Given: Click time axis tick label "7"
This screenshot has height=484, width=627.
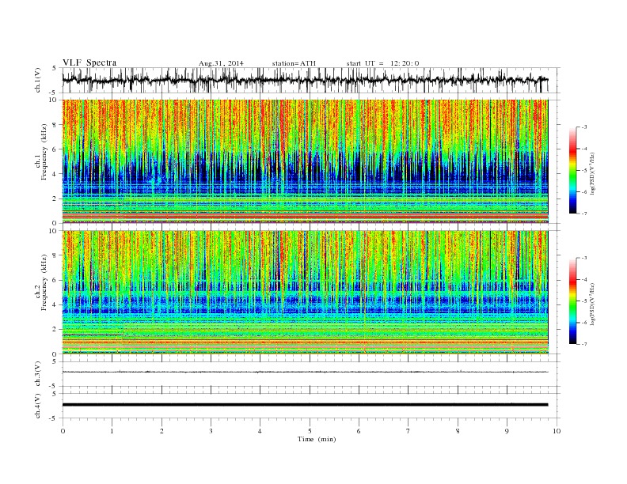Looking at the screenshot, I should pyautogui.click(x=408, y=431).
